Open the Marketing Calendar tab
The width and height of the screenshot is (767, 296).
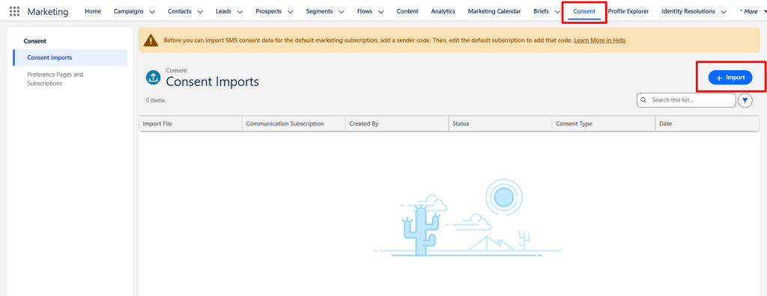494,11
